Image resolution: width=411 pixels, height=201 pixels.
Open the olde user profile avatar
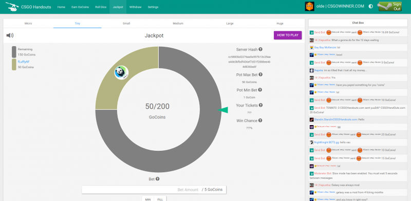[x=310, y=7]
